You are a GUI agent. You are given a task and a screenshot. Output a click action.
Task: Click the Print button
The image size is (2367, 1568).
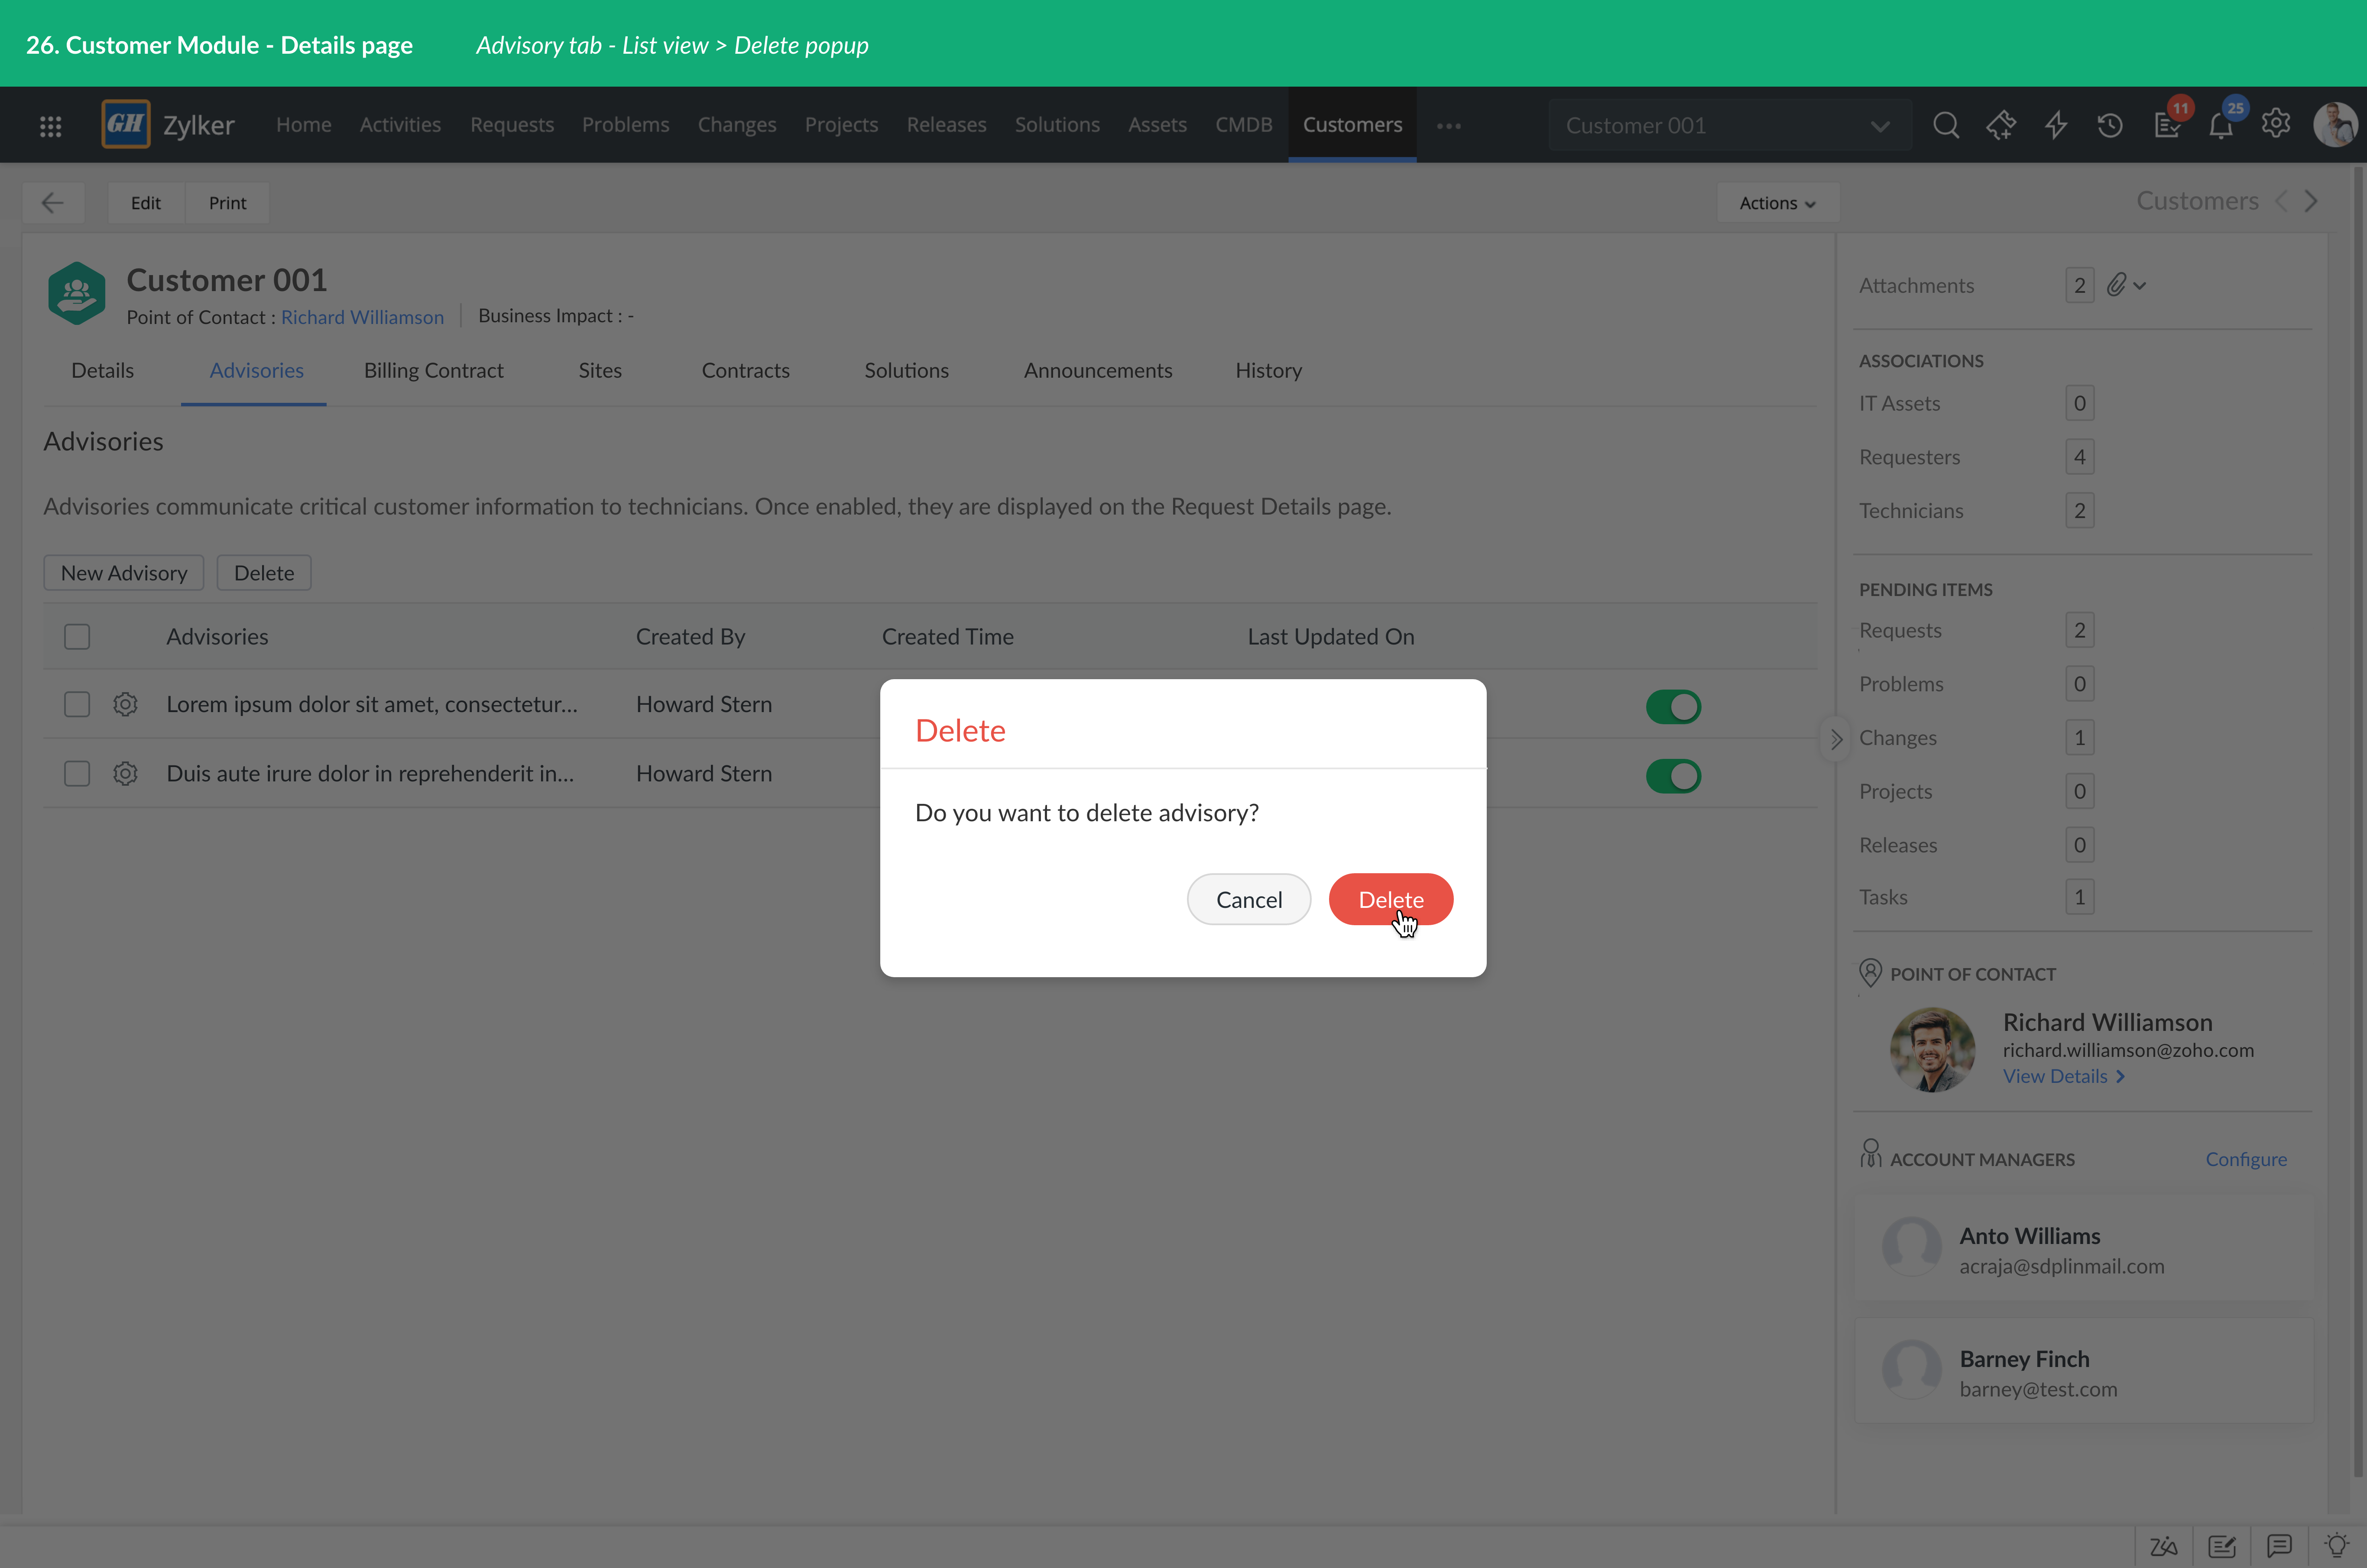tap(228, 203)
